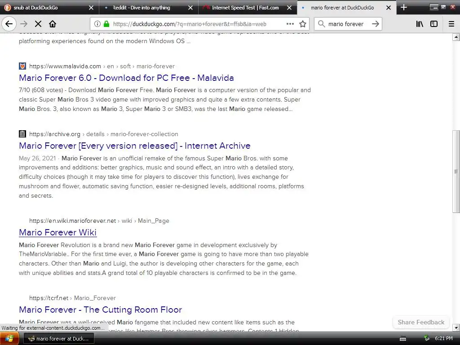Stop loading the current page

coord(38,24)
